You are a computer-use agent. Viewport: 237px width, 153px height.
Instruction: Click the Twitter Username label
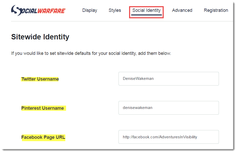tap(40, 79)
